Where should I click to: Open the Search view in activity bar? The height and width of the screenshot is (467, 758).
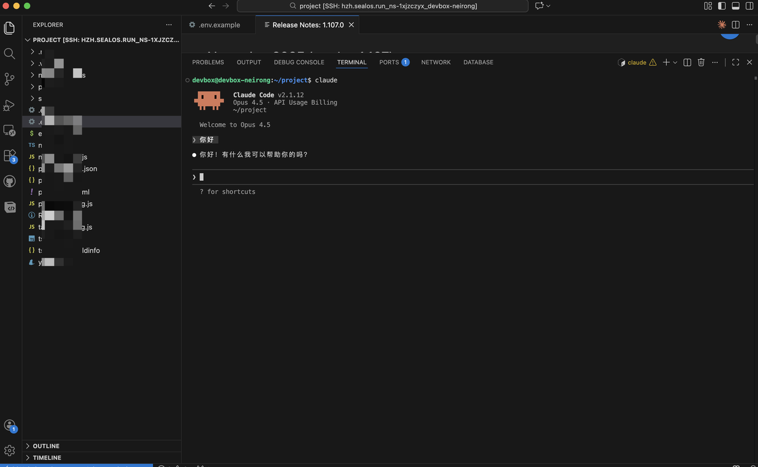point(9,53)
